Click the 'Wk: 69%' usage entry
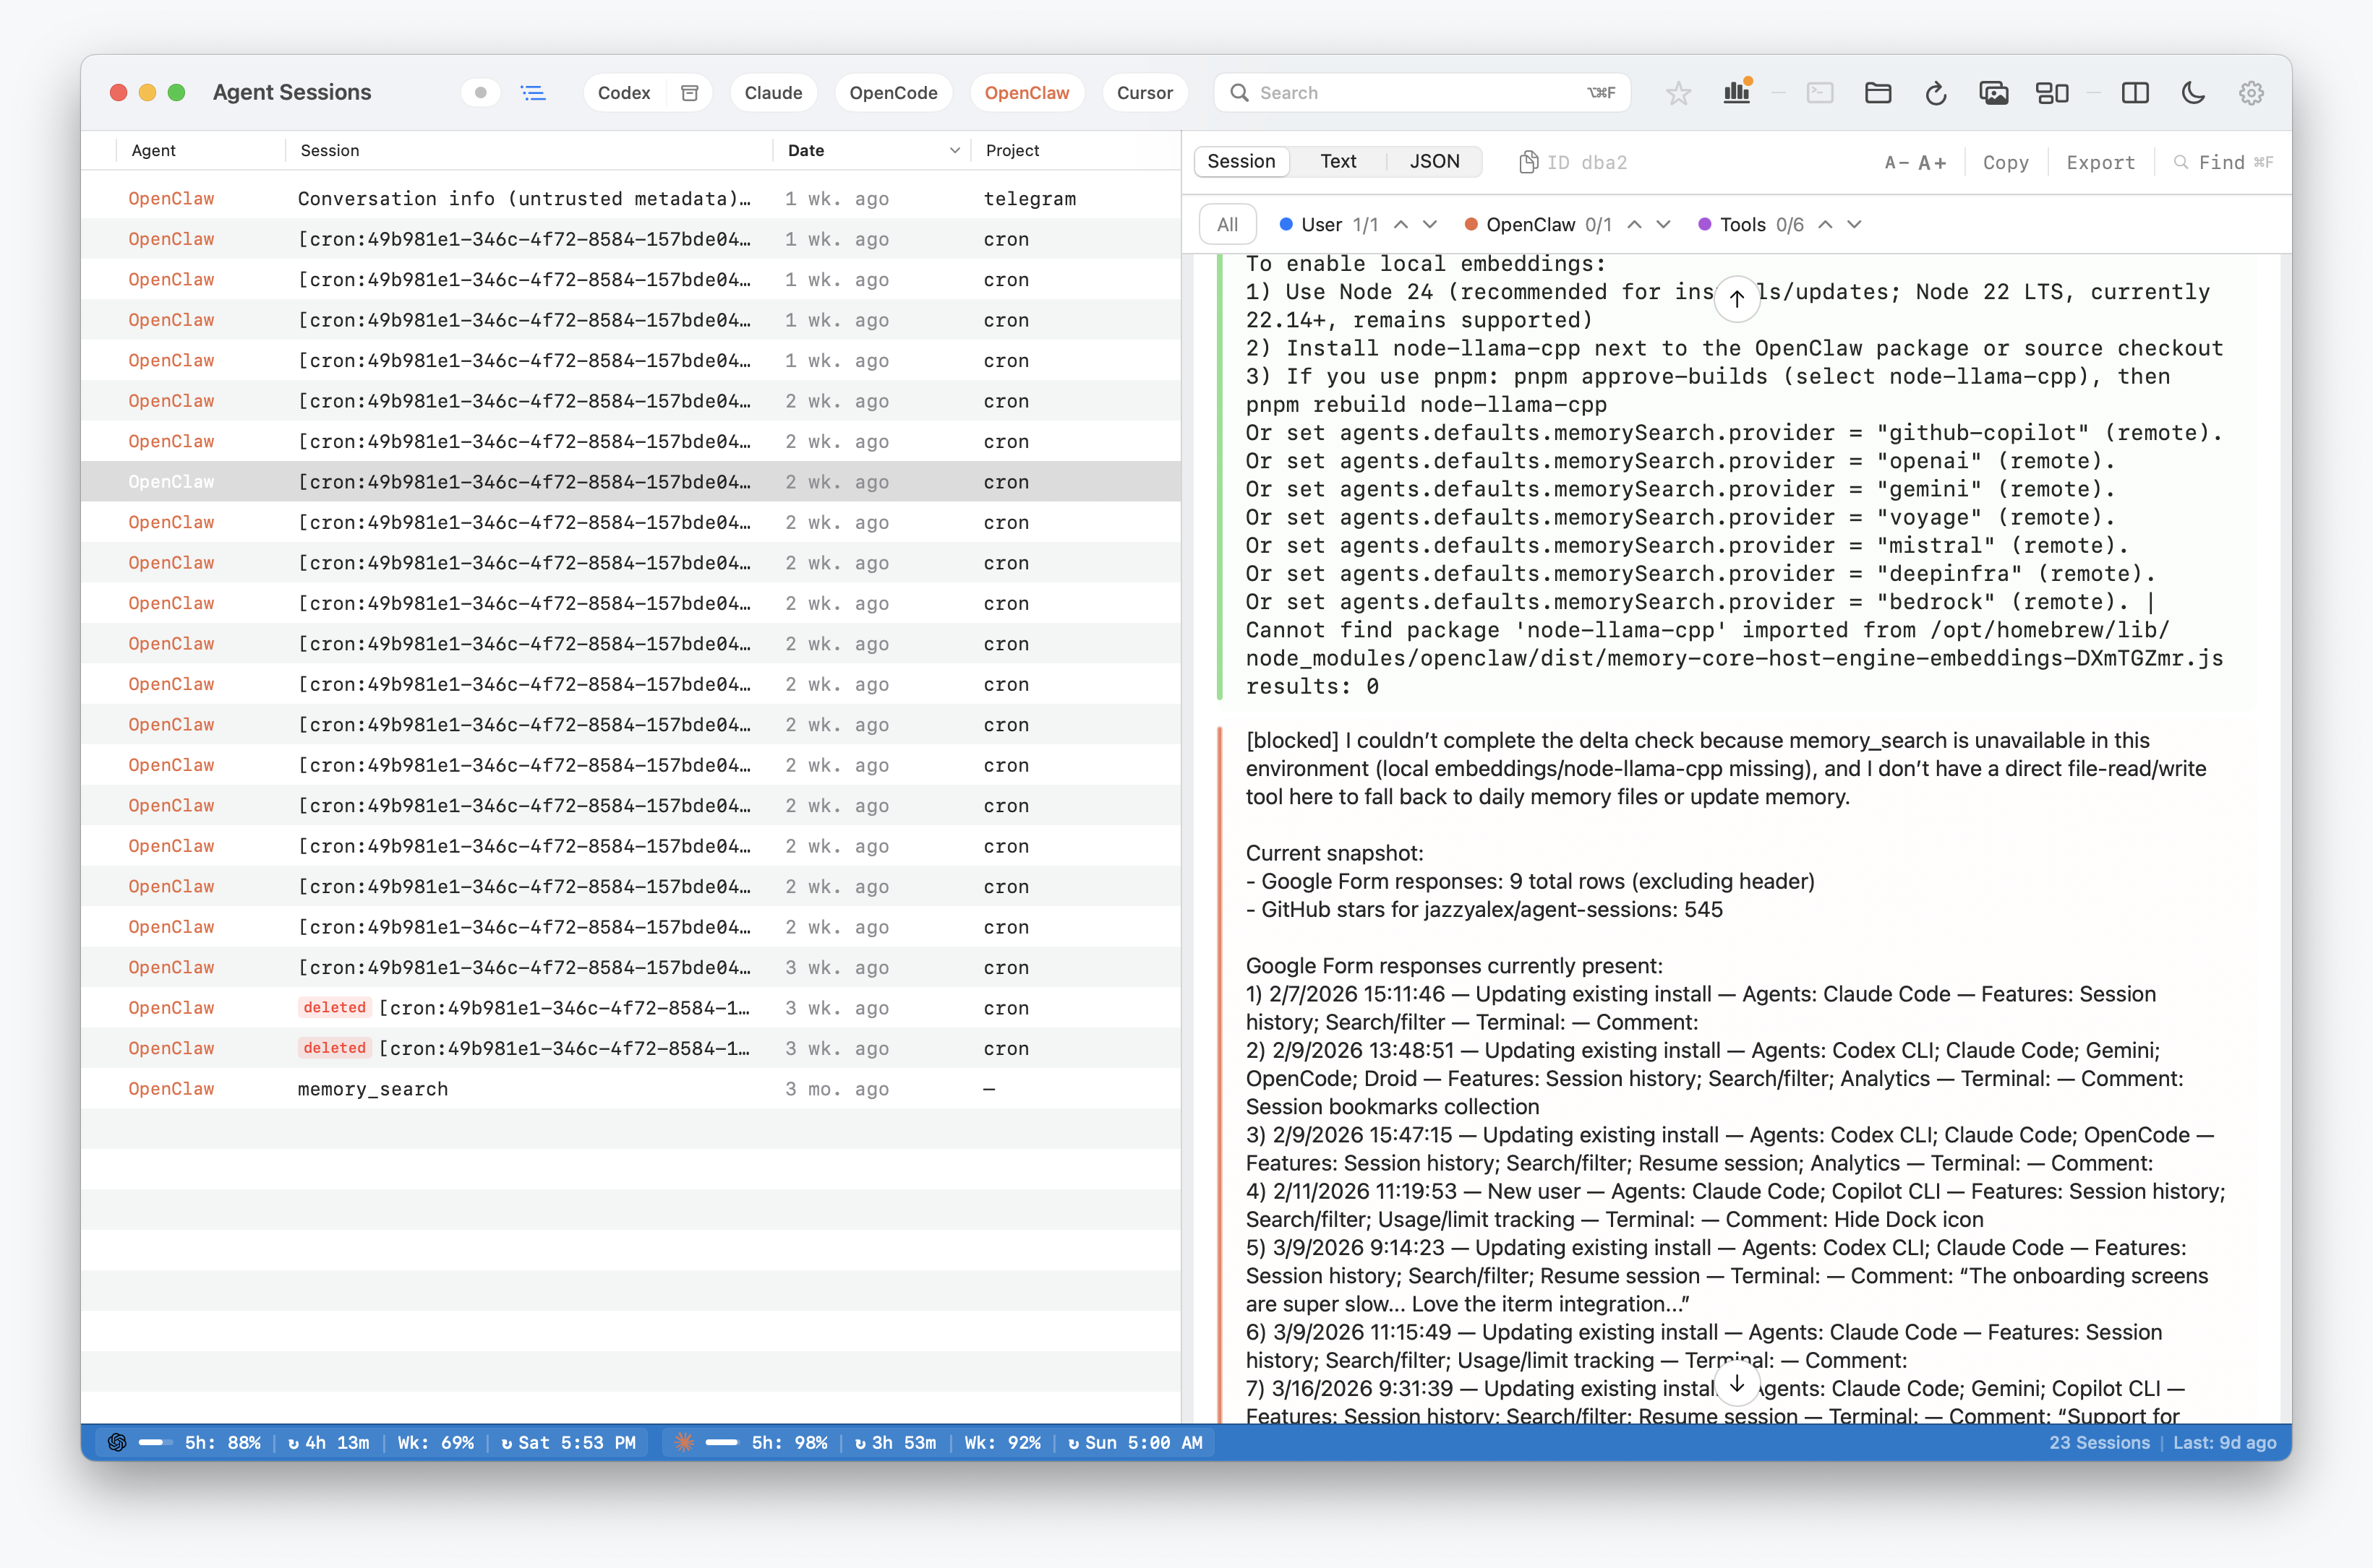This screenshot has height=1568, width=2373. click(435, 1442)
